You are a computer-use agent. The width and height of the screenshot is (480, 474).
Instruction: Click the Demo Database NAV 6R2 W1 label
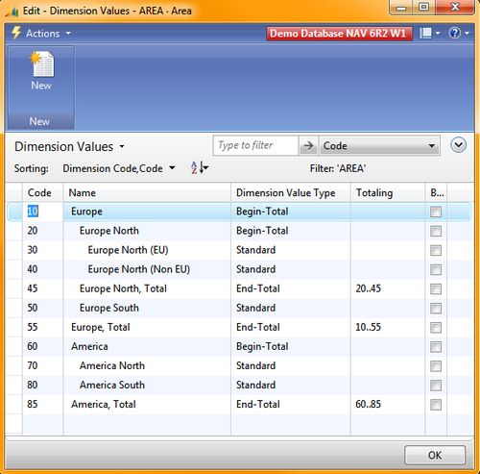(339, 33)
